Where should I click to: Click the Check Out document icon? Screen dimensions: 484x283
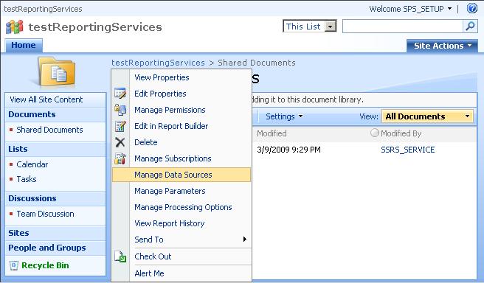(x=120, y=256)
